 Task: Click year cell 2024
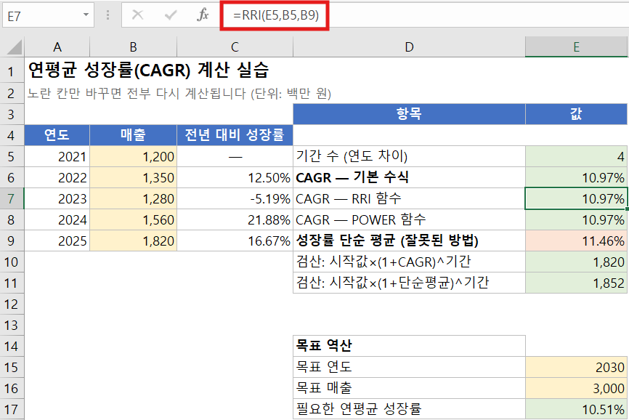57,220
